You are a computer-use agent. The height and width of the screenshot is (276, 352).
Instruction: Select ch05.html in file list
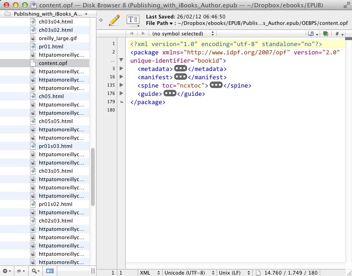(x=44, y=96)
